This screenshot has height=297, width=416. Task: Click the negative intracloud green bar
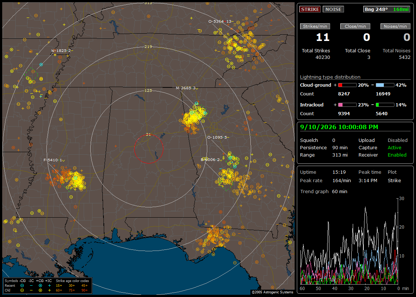[385, 105]
